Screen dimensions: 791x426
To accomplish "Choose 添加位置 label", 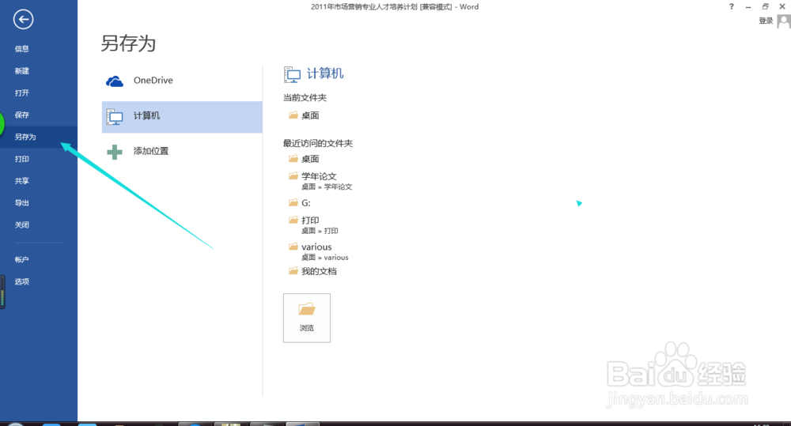I will 151,151.
